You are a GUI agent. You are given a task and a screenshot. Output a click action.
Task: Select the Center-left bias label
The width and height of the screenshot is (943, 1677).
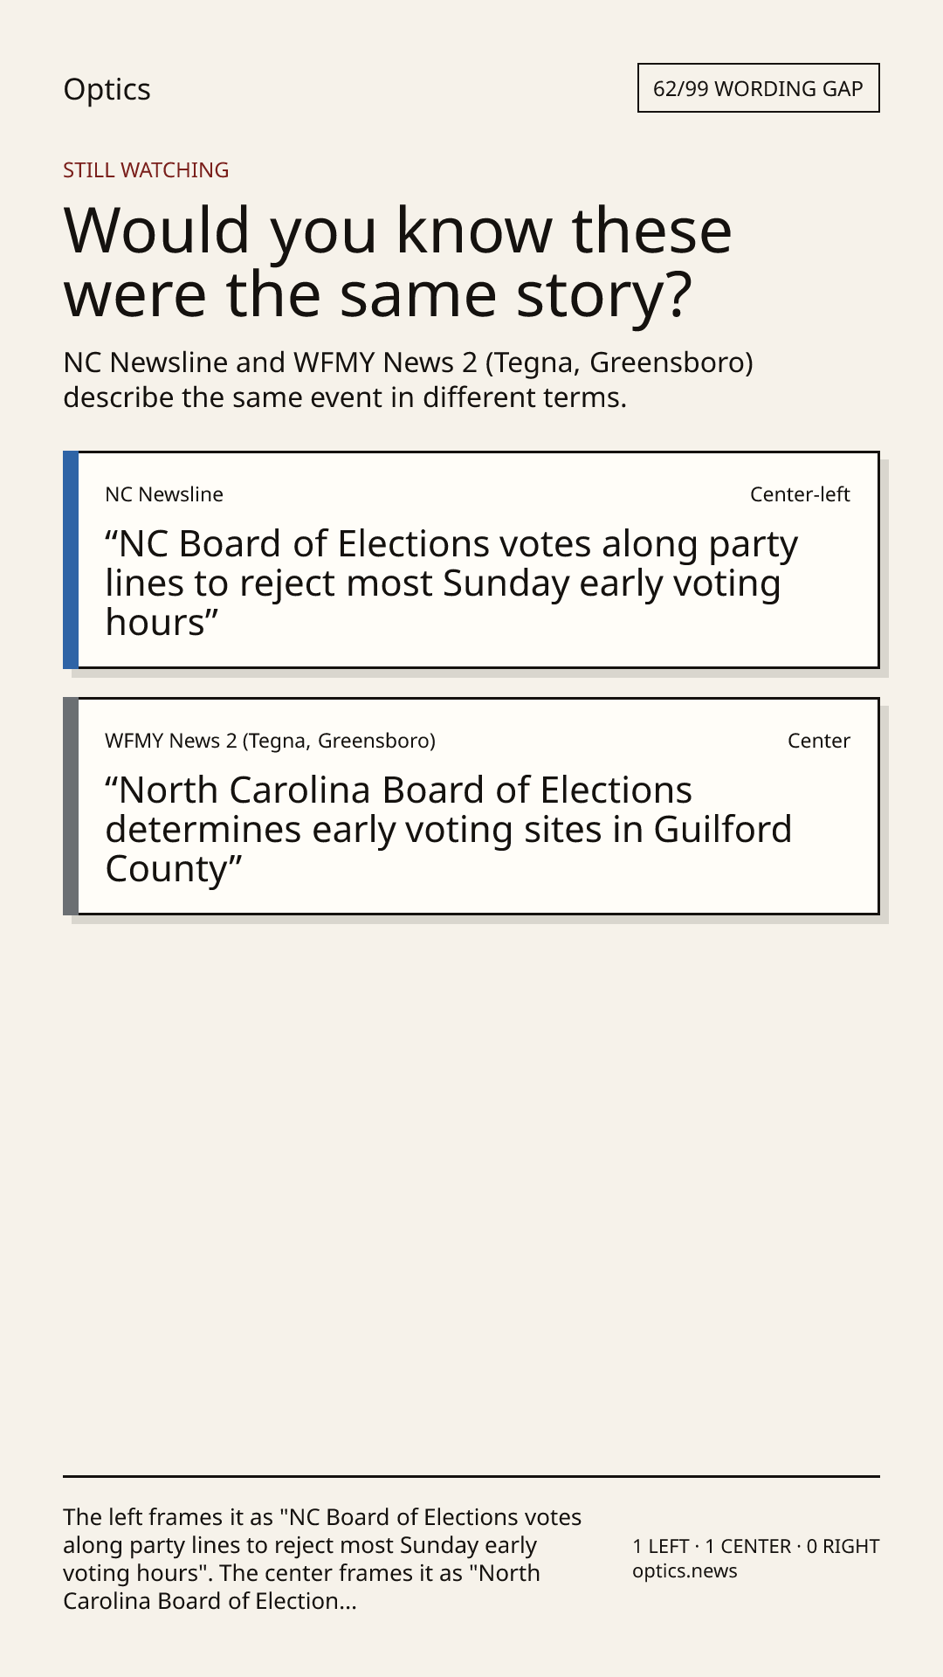[800, 494]
